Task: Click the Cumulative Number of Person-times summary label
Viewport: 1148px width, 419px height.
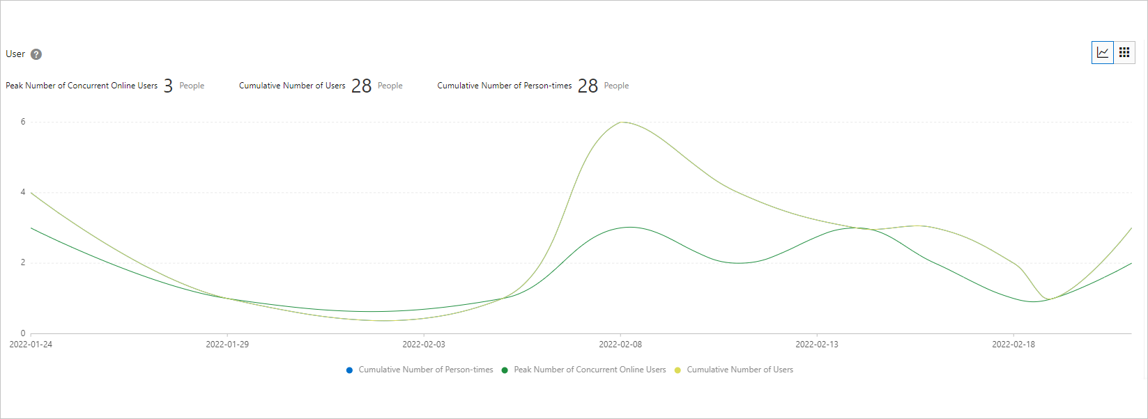Action: point(505,86)
